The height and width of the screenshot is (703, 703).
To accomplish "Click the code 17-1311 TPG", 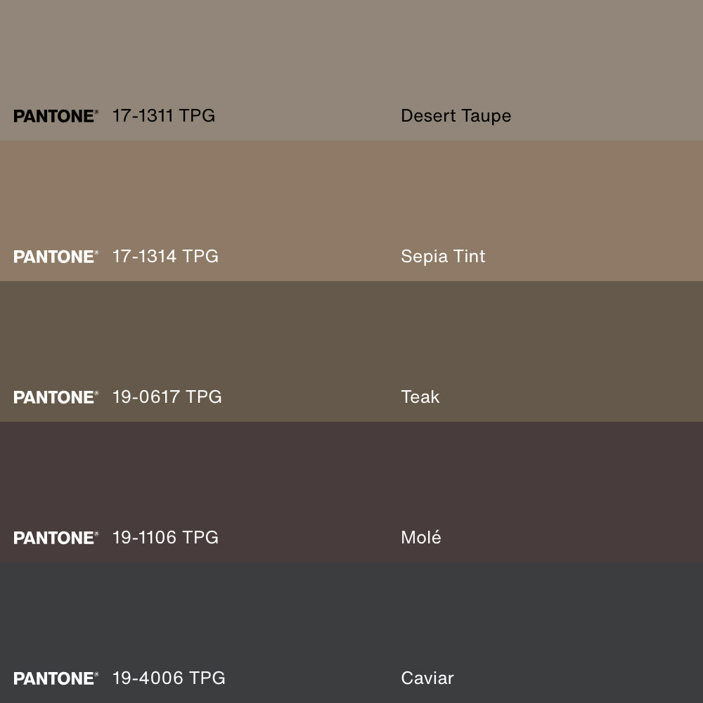I will click(163, 115).
